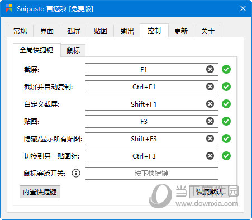Switch to the 更新 tab
Image resolution: width=252 pixels, height=220 pixels.
pyautogui.click(x=181, y=31)
